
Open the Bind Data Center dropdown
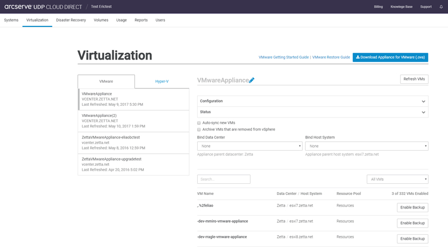250,146
